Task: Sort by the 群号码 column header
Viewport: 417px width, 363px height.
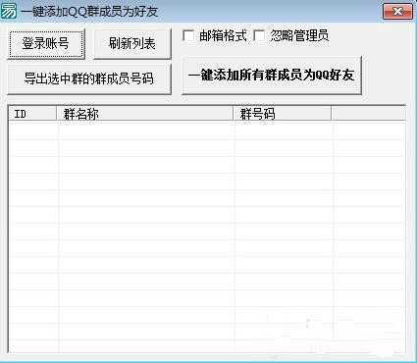Action: point(283,114)
